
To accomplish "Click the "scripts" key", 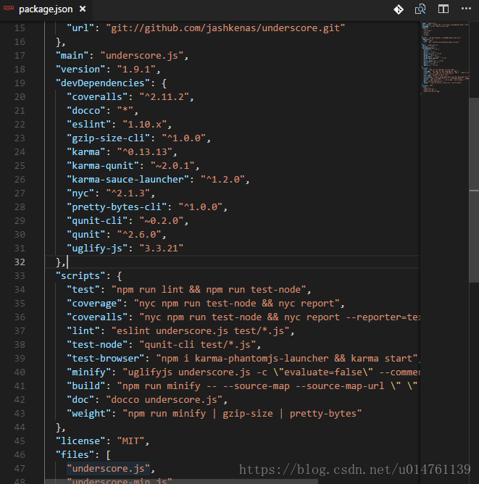I will [x=80, y=275].
